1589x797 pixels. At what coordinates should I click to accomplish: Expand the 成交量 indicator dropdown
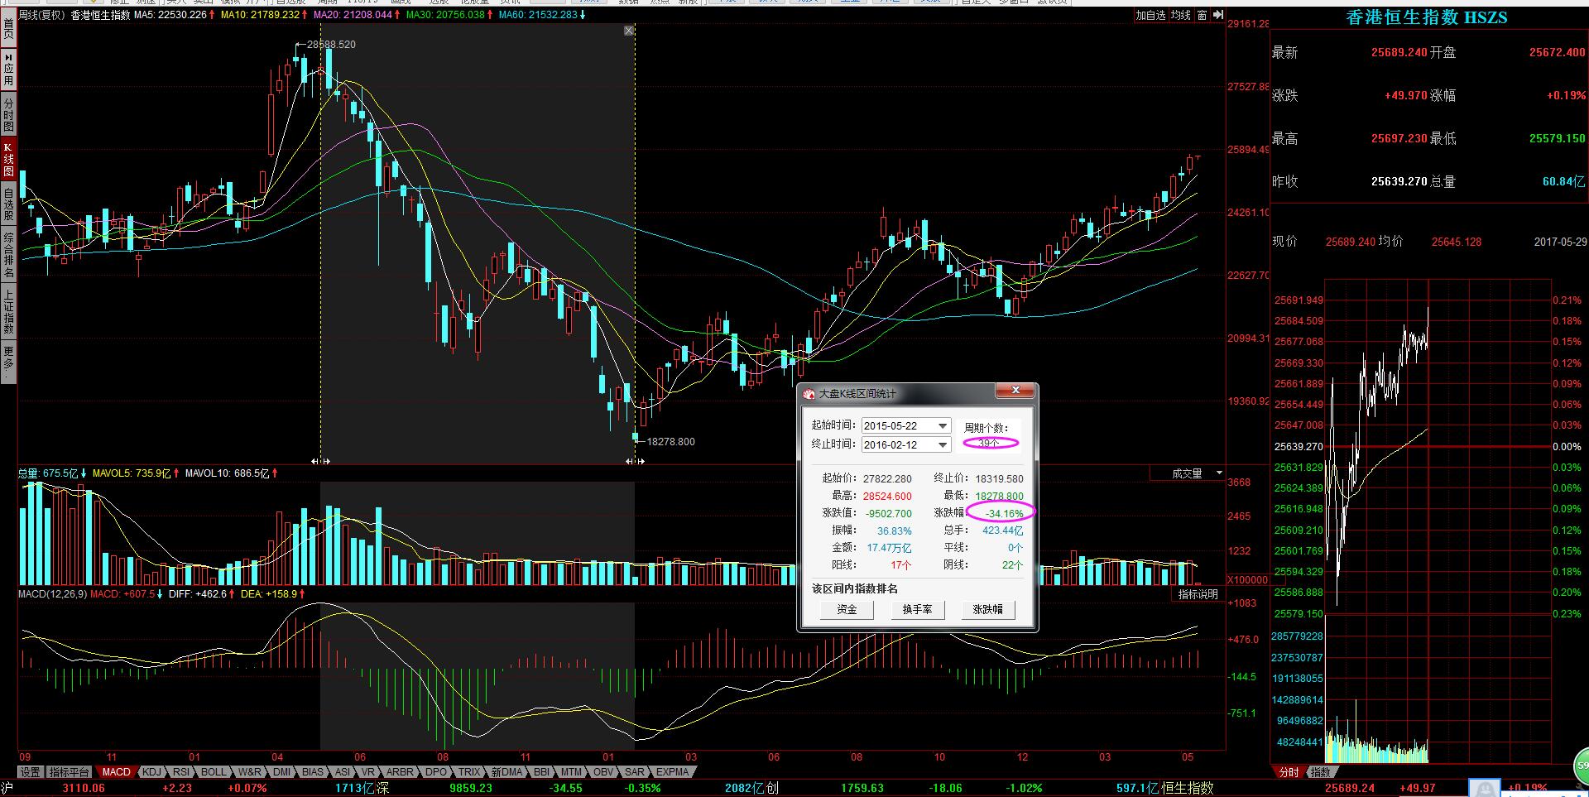click(x=1218, y=473)
